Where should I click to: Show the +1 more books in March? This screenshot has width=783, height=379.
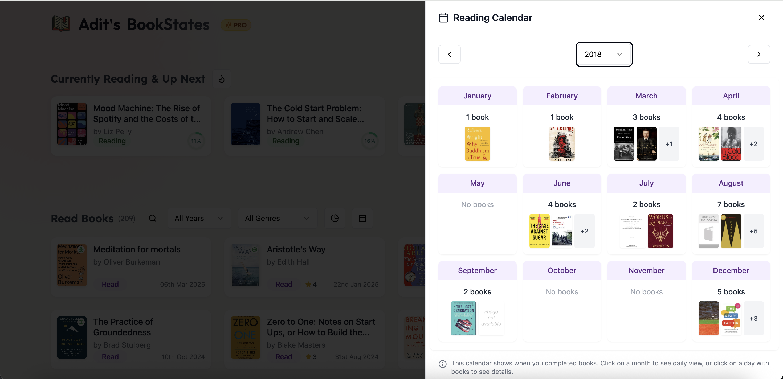(669, 144)
